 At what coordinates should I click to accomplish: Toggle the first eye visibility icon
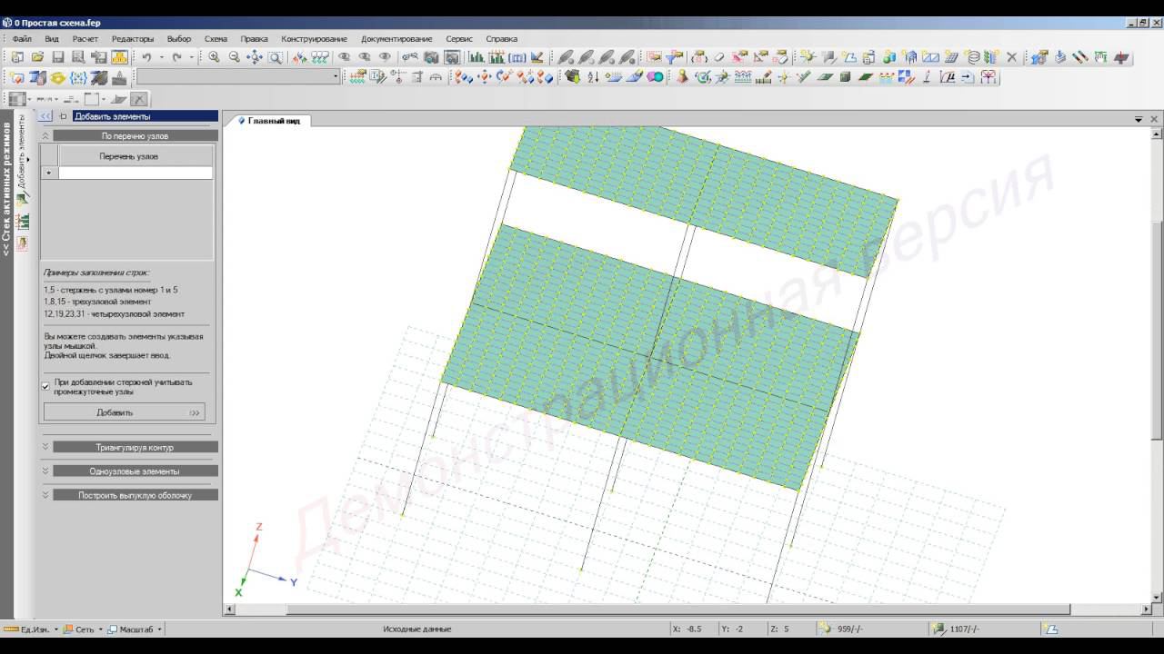[x=345, y=57]
